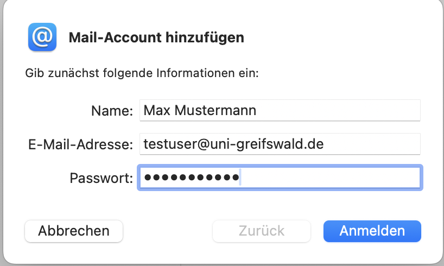This screenshot has width=444, height=266.
Task: Click the "Gib zunächst folgende Informationen ein" text
Action: (142, 73)
